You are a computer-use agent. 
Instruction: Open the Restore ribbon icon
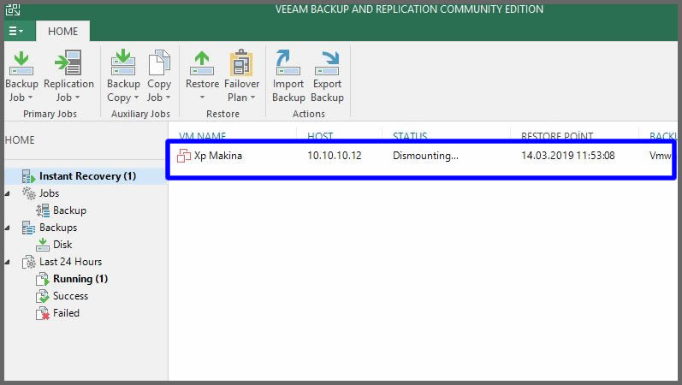(202, 63)
